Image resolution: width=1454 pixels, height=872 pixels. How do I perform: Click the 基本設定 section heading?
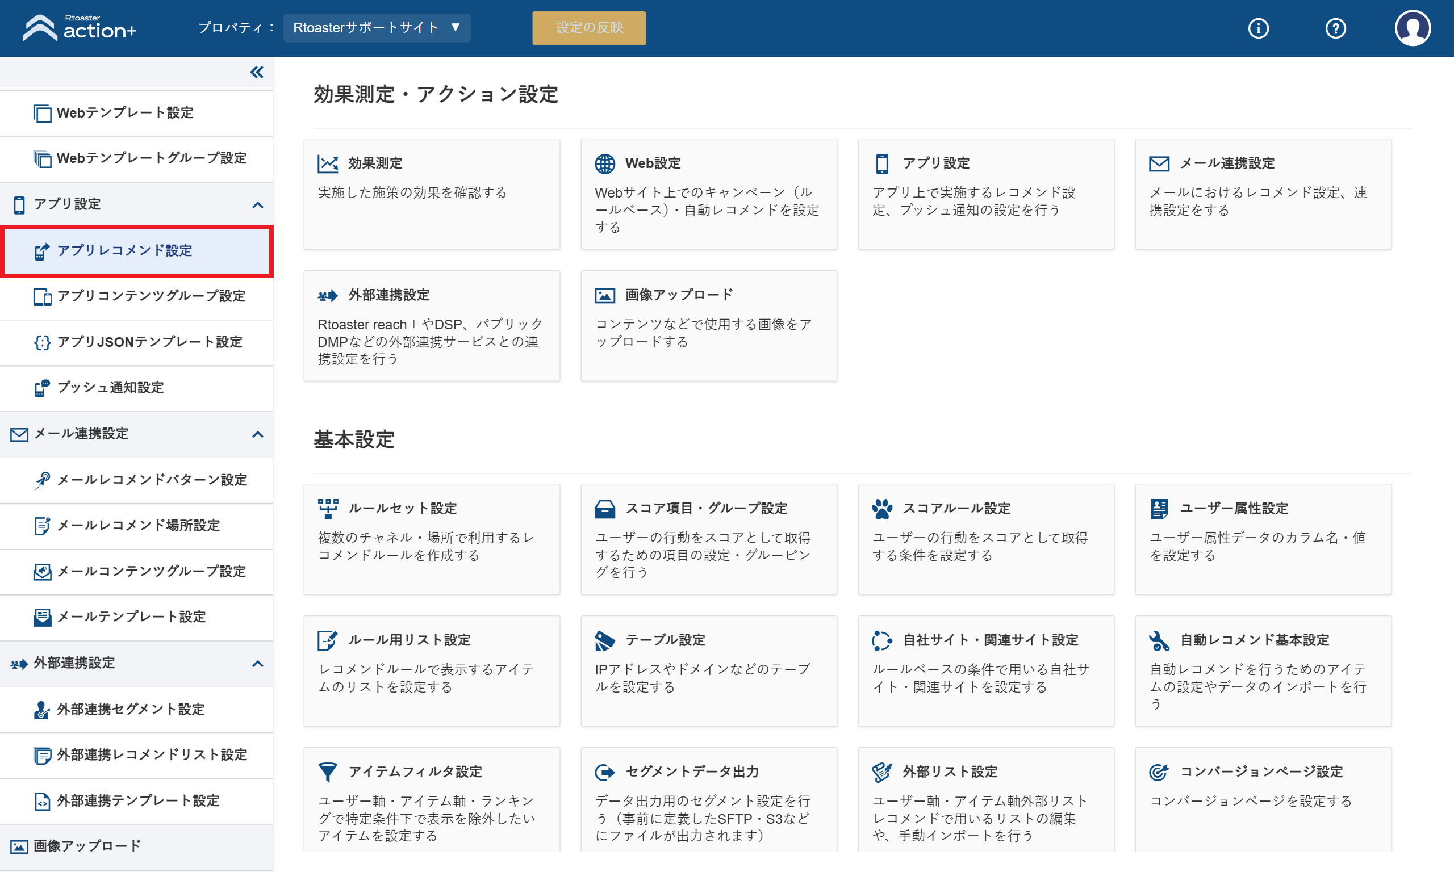(x=354, y=439)
